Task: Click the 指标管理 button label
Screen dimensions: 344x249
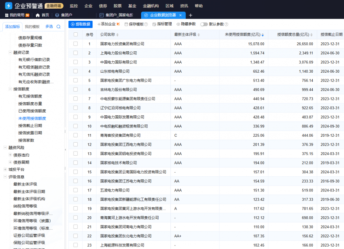Action: (x=164, y=24)
